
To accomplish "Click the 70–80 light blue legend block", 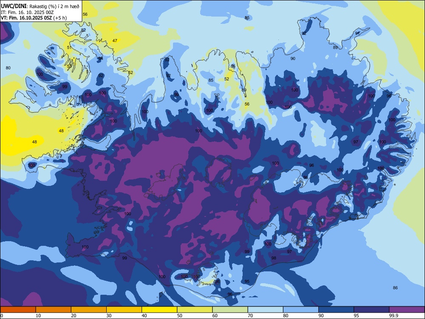I will click(x=265, y=310).
